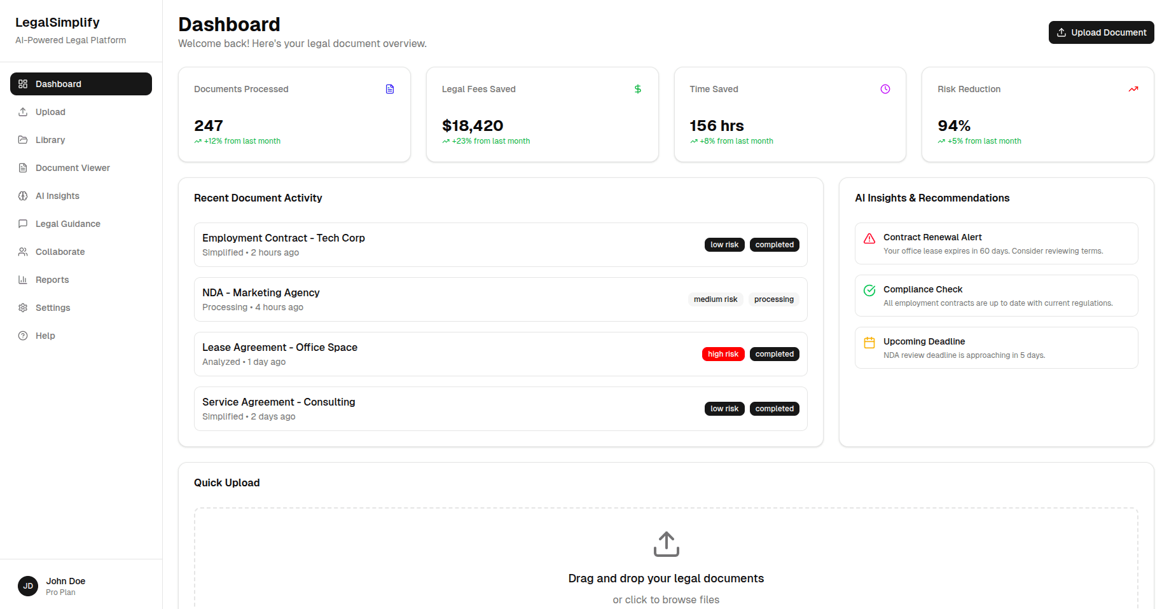Image resolution: width=1162 pixels, height=609 pixels.
Task: Open Reports via the chart icon
Action: click(23, 280)
